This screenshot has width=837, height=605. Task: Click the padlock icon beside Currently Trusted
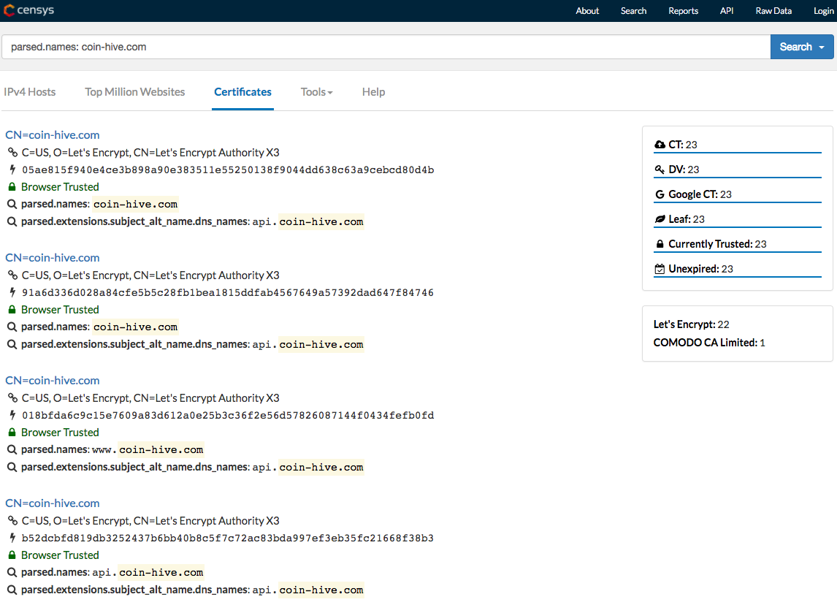[660, 244]
